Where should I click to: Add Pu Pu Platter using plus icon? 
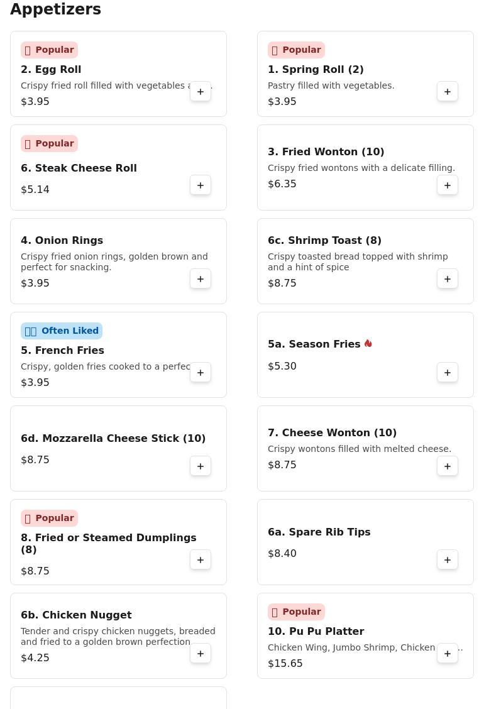tap(448, 653)
